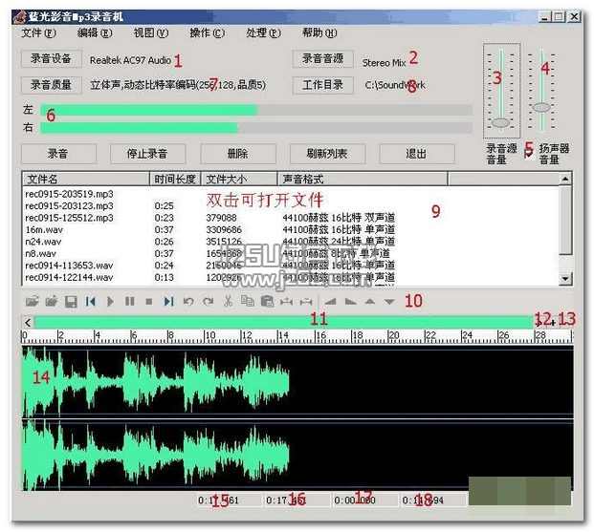Screen dimensions: 594x532
Task: Open the 帮助(H) menu
Action: pos(319,33)
